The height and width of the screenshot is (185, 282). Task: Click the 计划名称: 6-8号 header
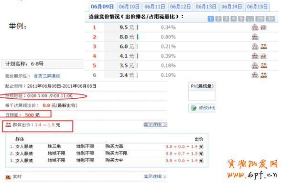pos(43,64)
